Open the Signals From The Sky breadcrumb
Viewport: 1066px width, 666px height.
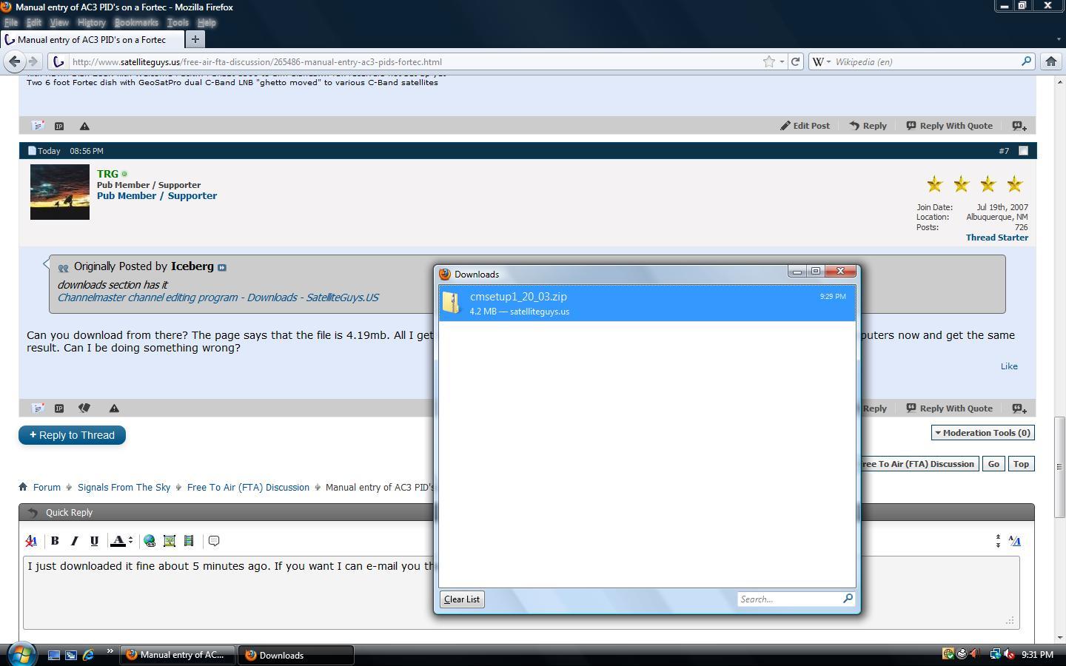point(124,487)
